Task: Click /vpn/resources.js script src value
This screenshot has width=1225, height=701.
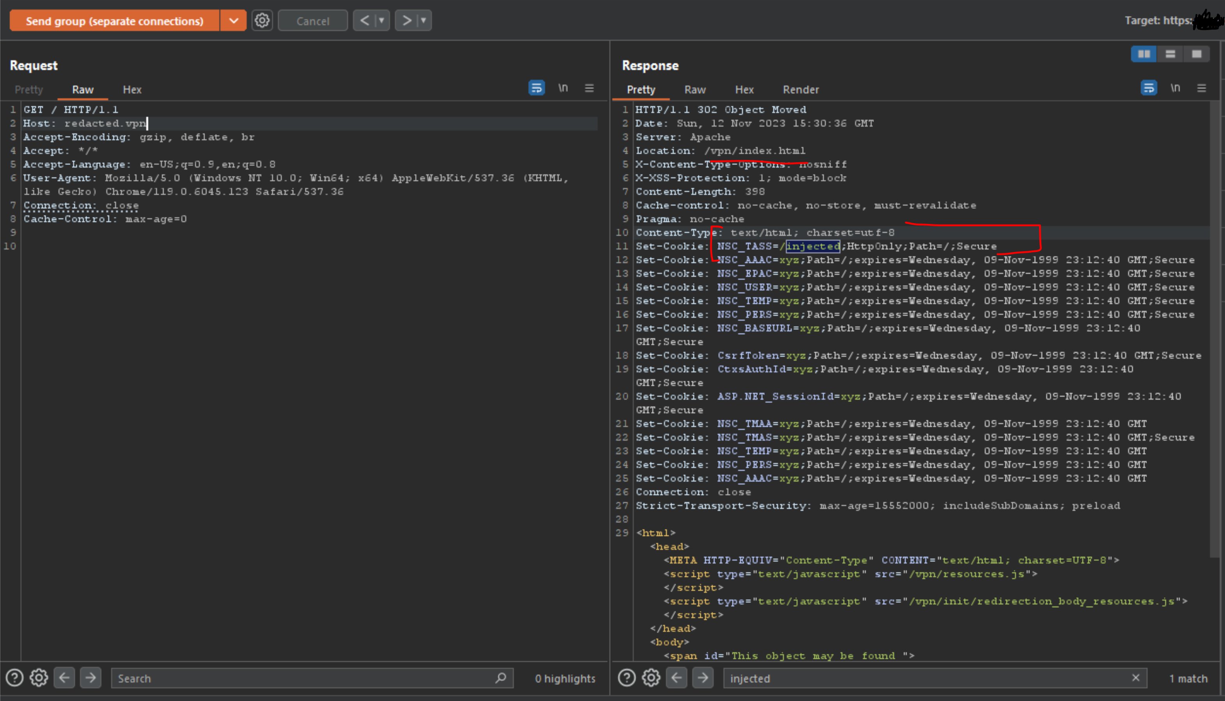Action: tap(966, 574)
